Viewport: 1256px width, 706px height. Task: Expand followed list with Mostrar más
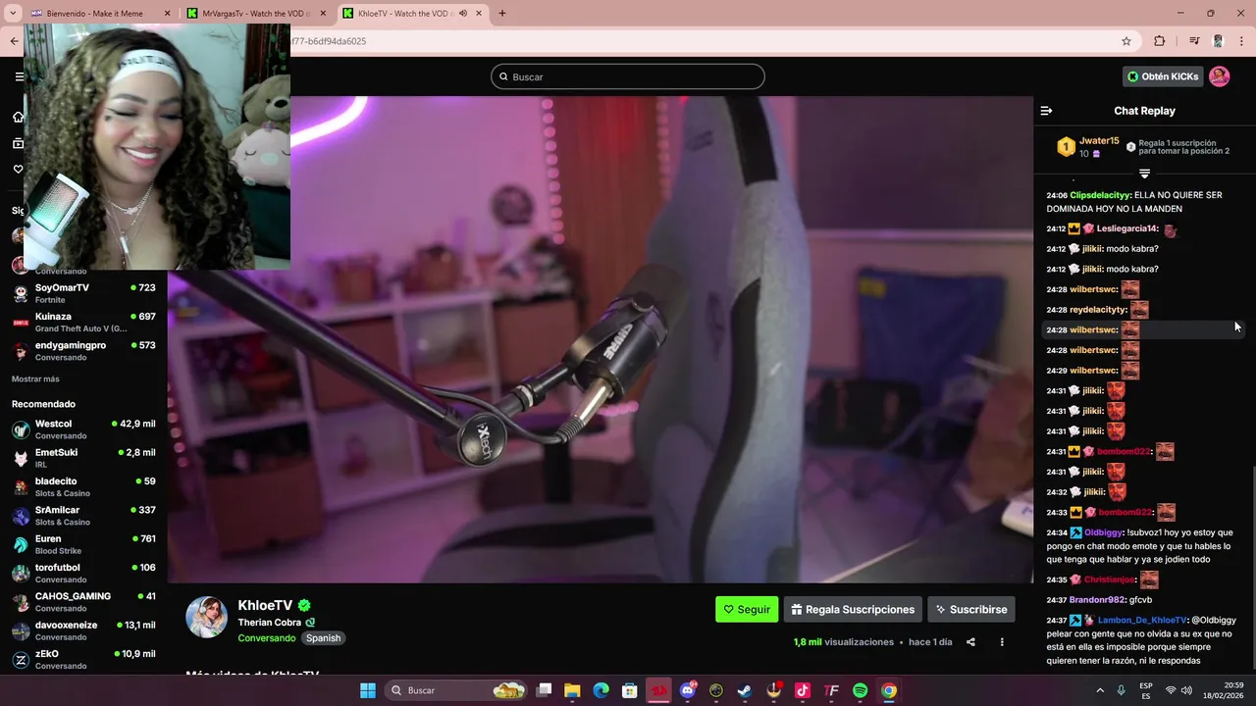pos(35,379)
